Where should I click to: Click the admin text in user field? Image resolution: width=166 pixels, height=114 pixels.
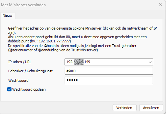(71, 71)
